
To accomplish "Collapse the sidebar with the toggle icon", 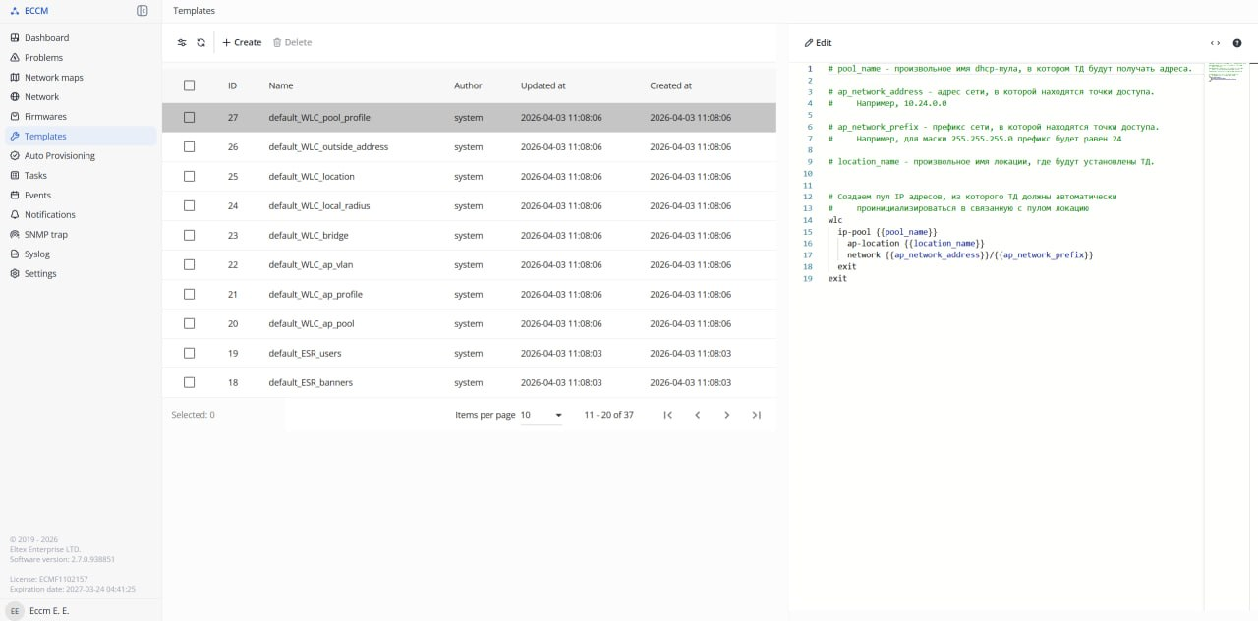I will tap(143, 11).
